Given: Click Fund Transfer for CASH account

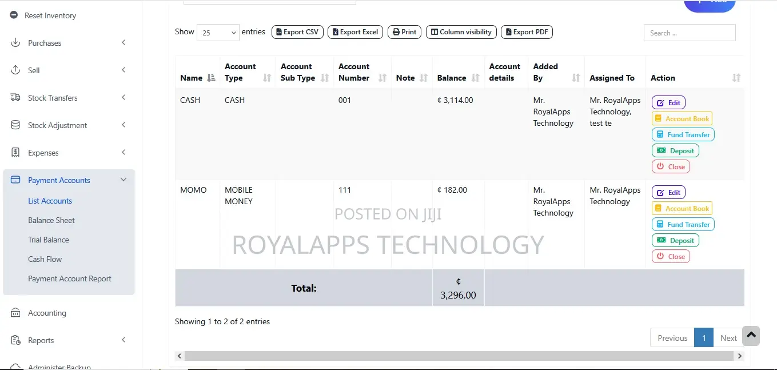Looking at the screenshot, I should click(683, 135).
